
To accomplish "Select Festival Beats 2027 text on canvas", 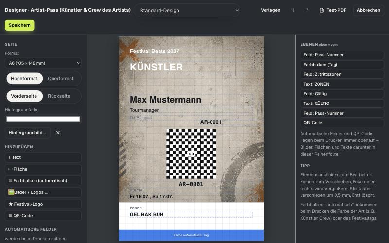I will pyautogui.click(x=154, y=51).
